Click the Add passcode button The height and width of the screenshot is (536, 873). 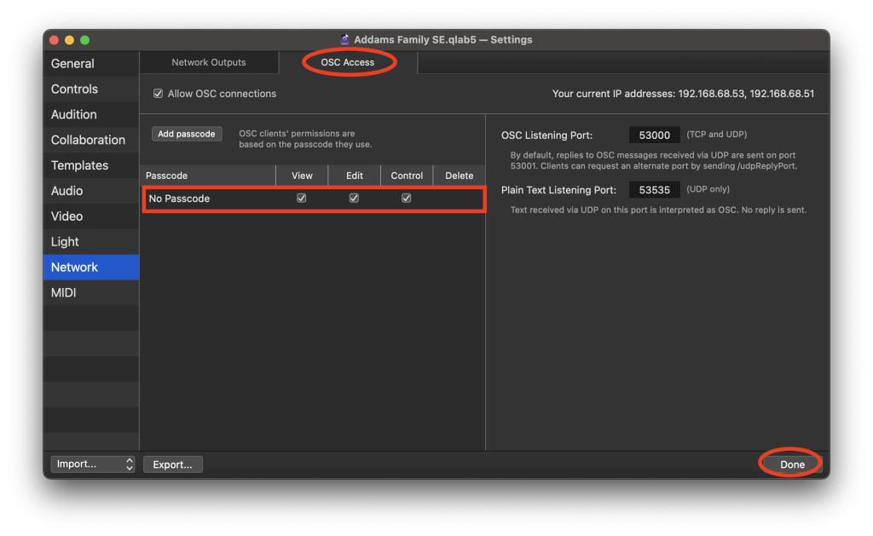point(187,134)
